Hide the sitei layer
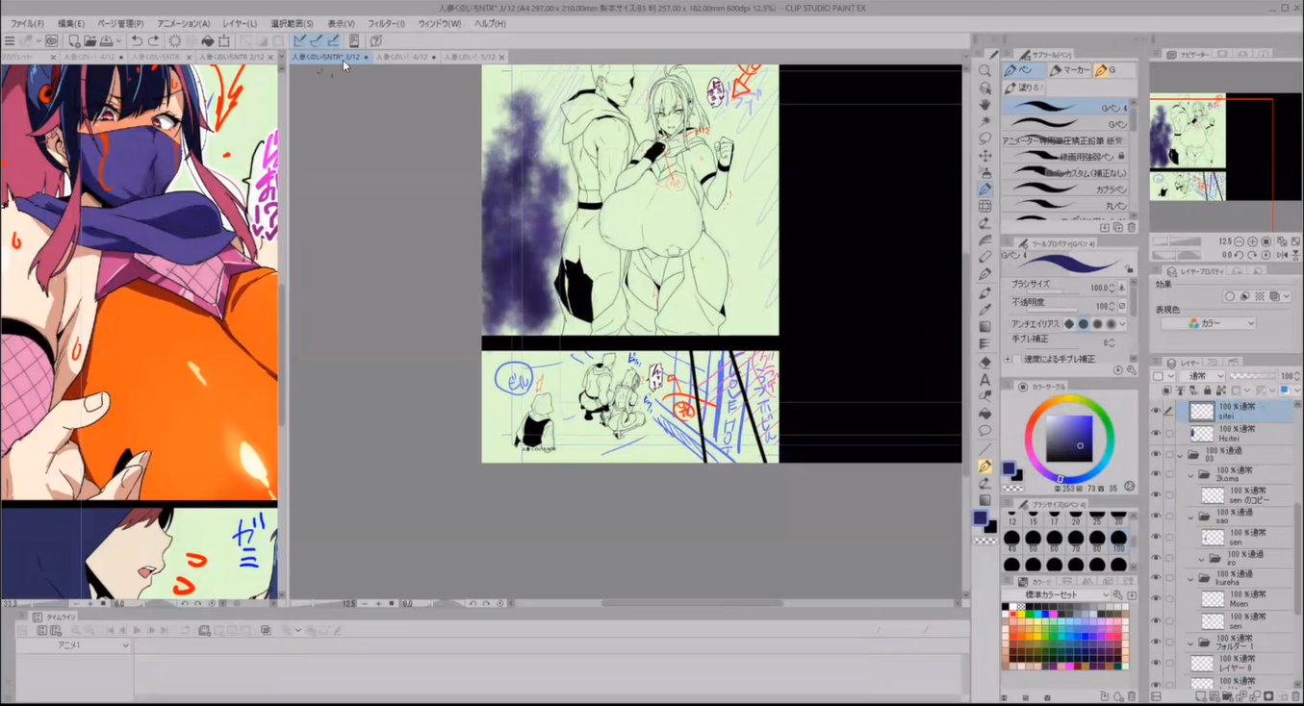The image size is (1304, 706). [x=1156, y=412]
